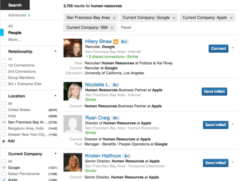Send InMail to Kirsten Haithcox
The width and height of the screenshot is (241, 181).
click(x=215, y=163)
